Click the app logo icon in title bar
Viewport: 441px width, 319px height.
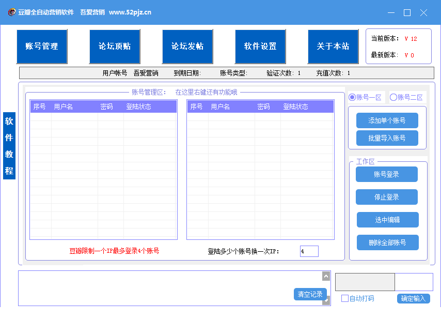tap(12, 12)
